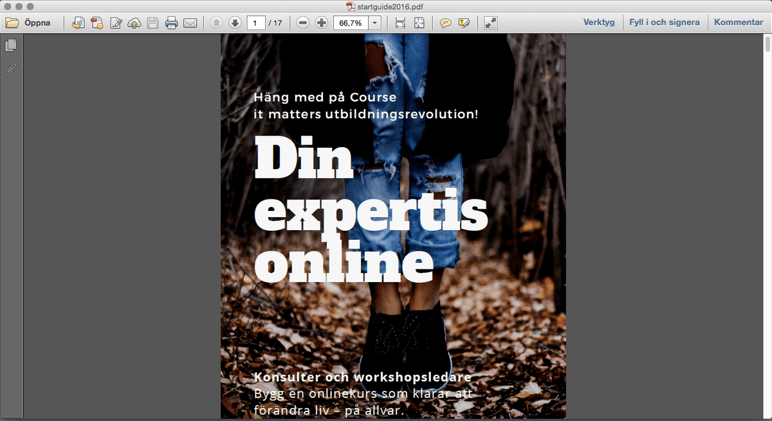Image resolution: width=772 pixels, height=421 pixels.
Task: Click the convert PDF export icon
Action: (78, 23)
